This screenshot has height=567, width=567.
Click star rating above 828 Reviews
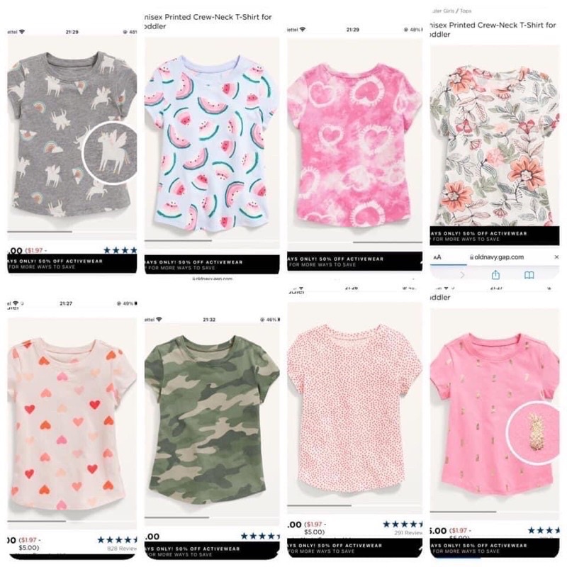point(117,540)
